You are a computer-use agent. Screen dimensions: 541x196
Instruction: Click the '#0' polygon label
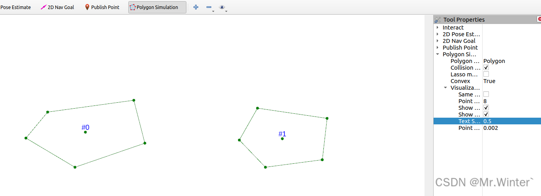pyautogui.click(x=86, y=128)
